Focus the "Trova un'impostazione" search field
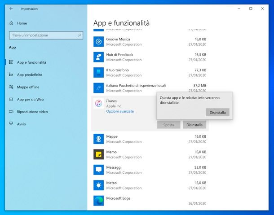The width and height of the screenshot is (274, 215). point(46,35)
